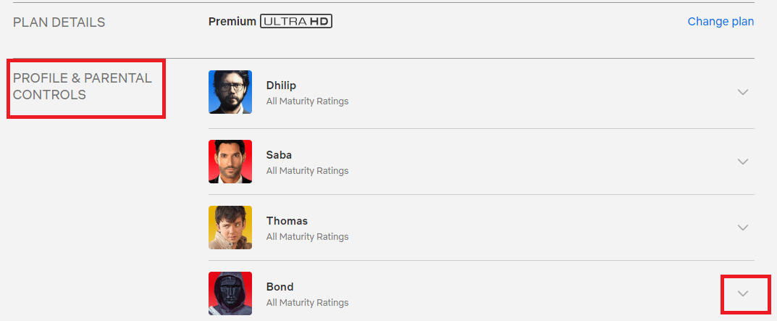Click the PLAN DETAILS section heading
The width and height of the screenshot is (777, 321).
coord(59,22)
